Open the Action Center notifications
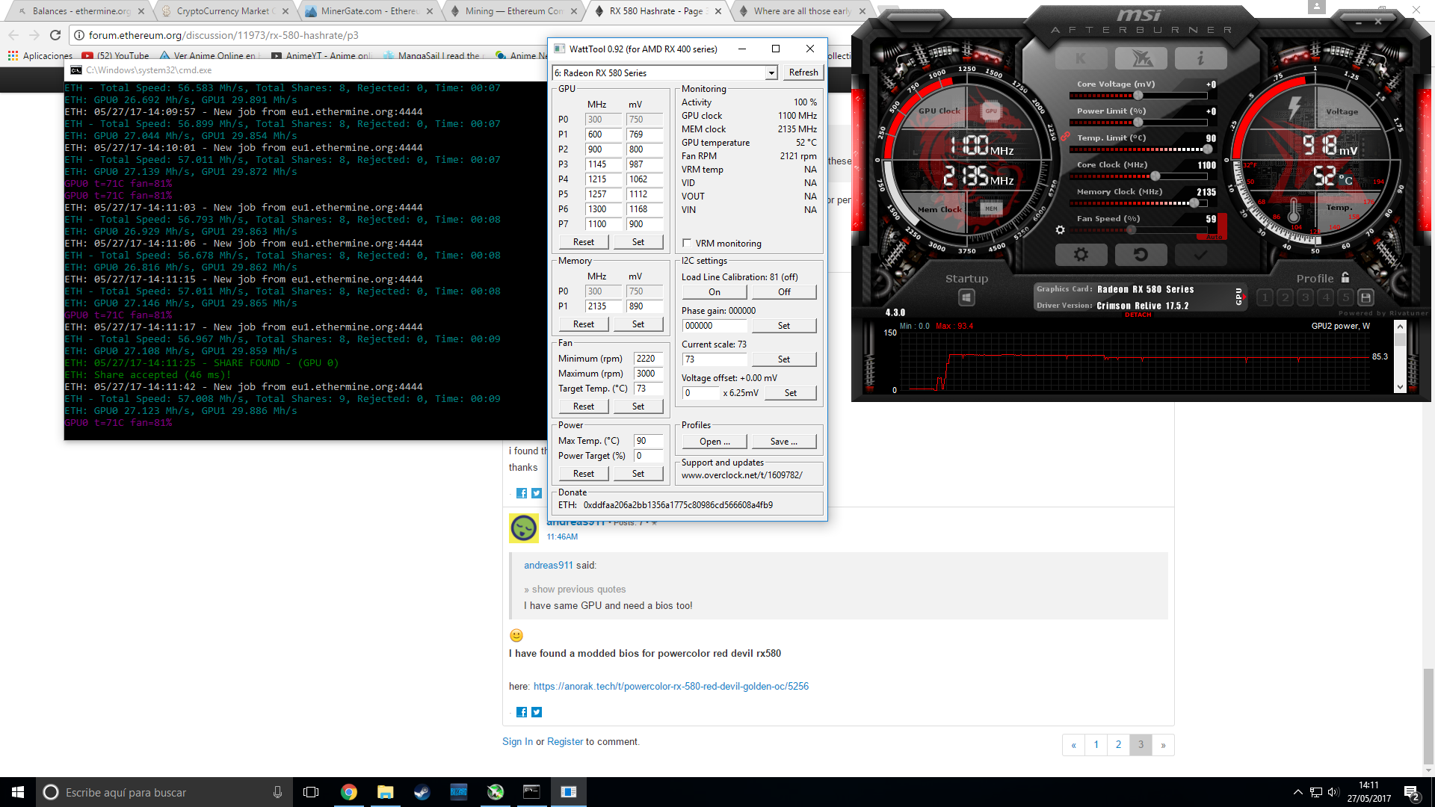 (x=1411, y=792)
